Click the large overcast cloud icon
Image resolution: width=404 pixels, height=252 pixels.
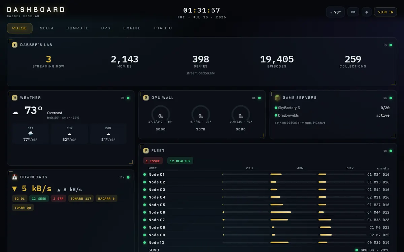[15, 112]
